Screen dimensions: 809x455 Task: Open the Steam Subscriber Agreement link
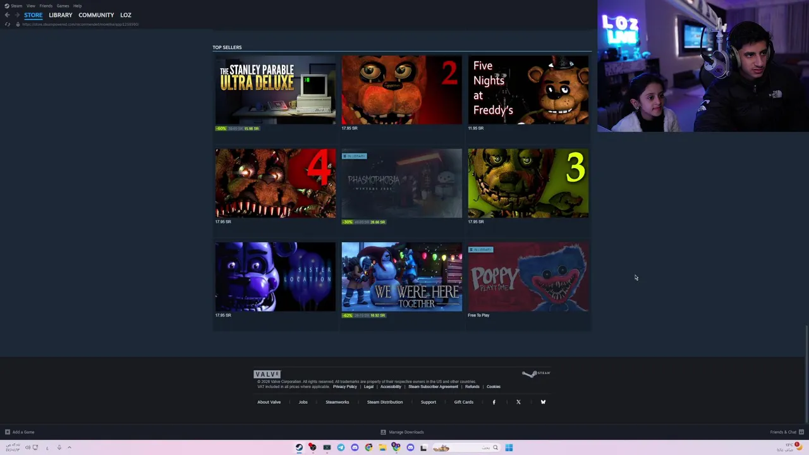(x=433, y=387)
